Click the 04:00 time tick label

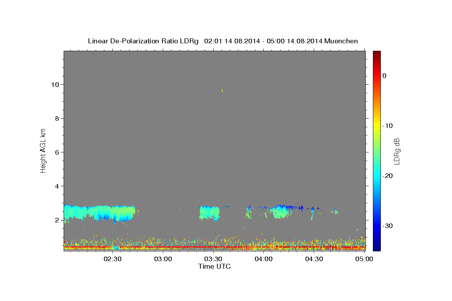[264, 259]
